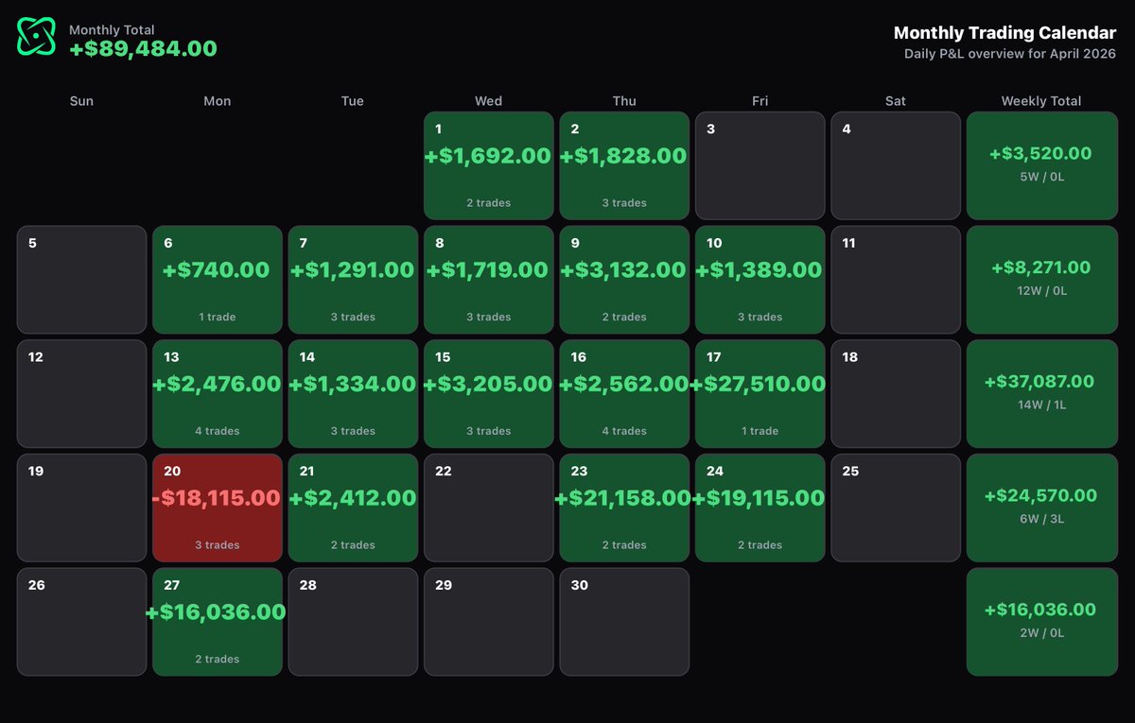Select the empty April 4 day cell

point(896,165)
